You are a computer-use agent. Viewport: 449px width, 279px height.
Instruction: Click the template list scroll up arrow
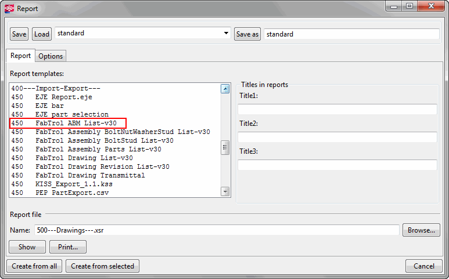click(225, 89)
